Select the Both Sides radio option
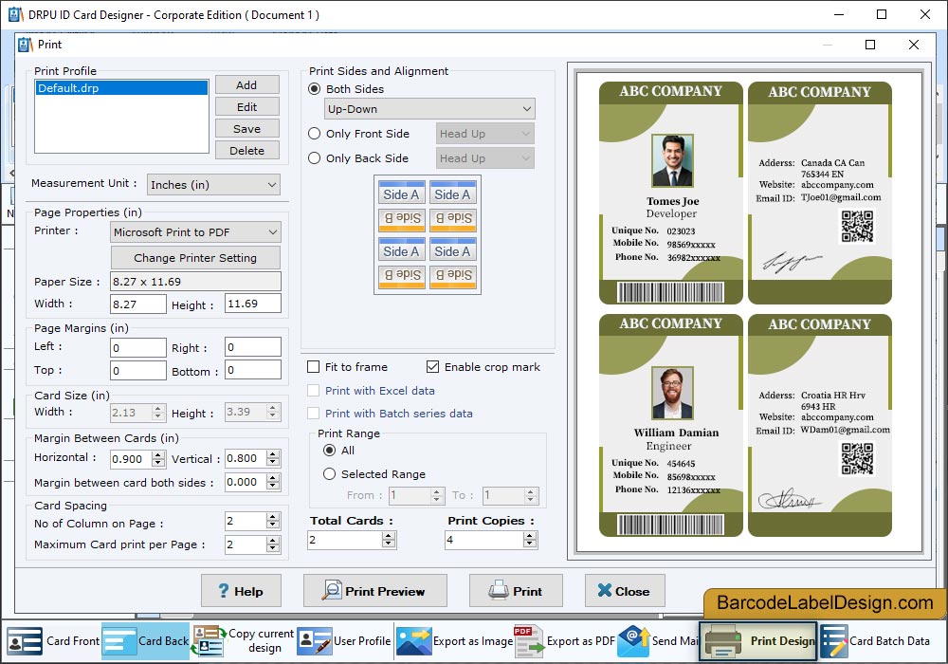948x664 pixels. [315, 89]
